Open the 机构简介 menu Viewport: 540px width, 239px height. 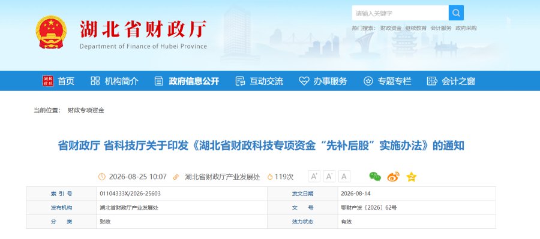pos(115,81)
